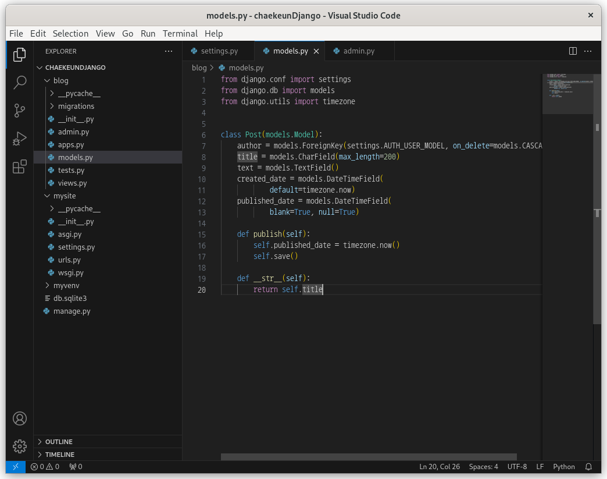Click the ports forwarded indicator showing 0
This screenshot has height=479, width=607.
click(x=76, y=467)
